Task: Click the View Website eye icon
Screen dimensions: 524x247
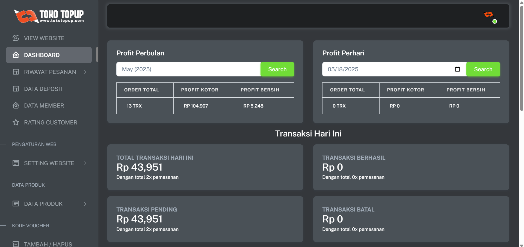Action: click(16, 38)
